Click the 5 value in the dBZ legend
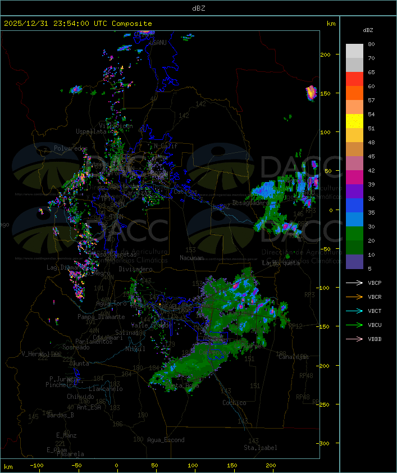Screen dimensions: 397x473 click(x=369, y=269)
